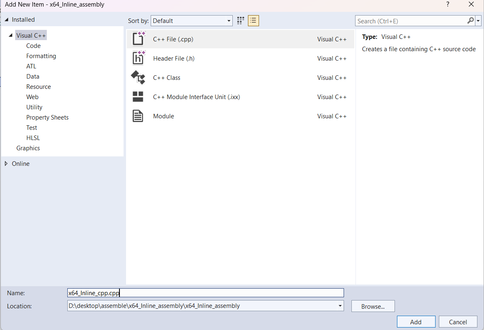Open the dialog Help question mark icon
484x330 pixels.
[x=447, y=4]
